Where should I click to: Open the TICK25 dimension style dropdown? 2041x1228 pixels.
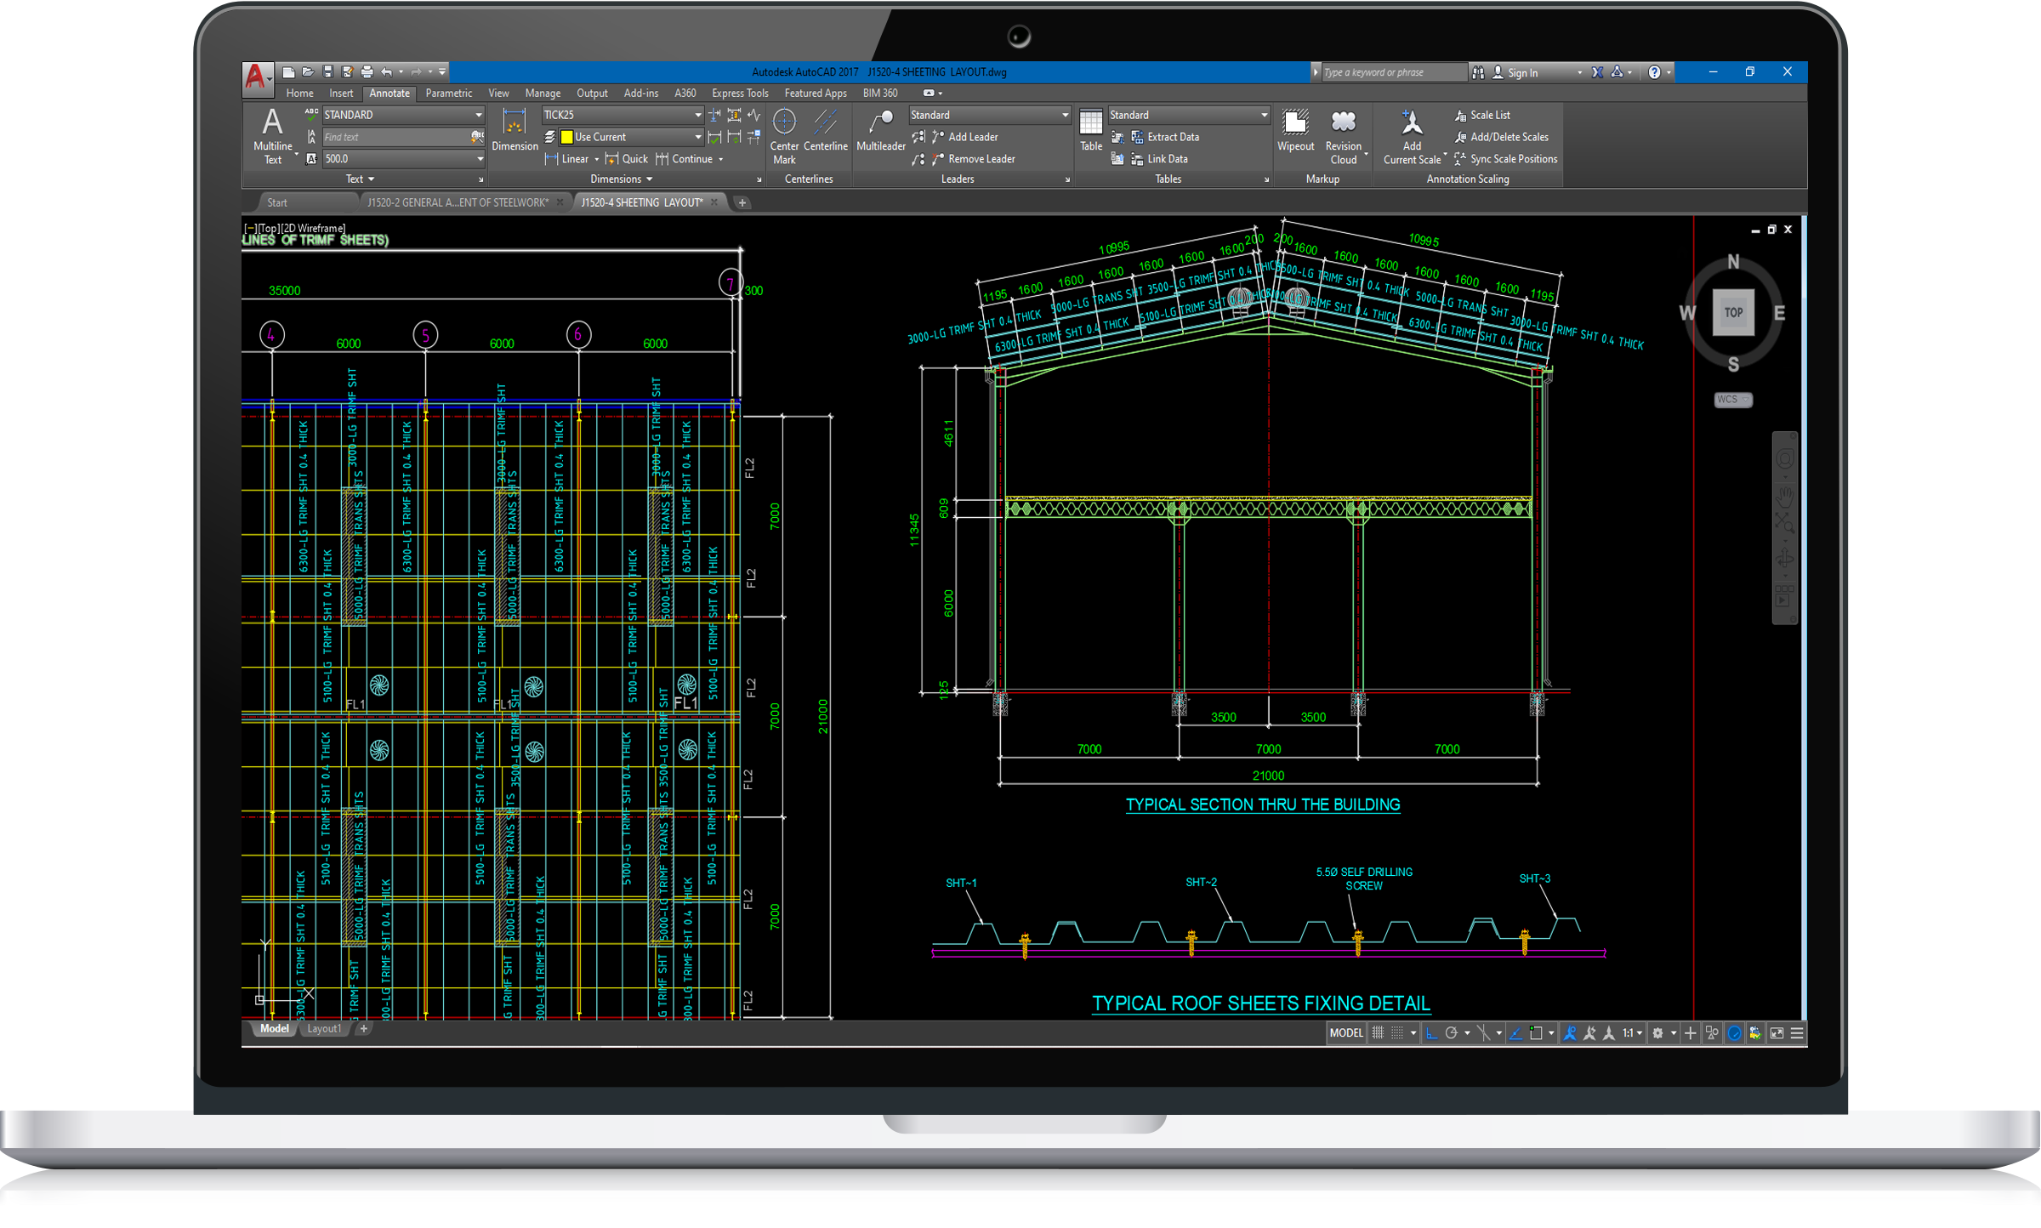click(697, 115)
